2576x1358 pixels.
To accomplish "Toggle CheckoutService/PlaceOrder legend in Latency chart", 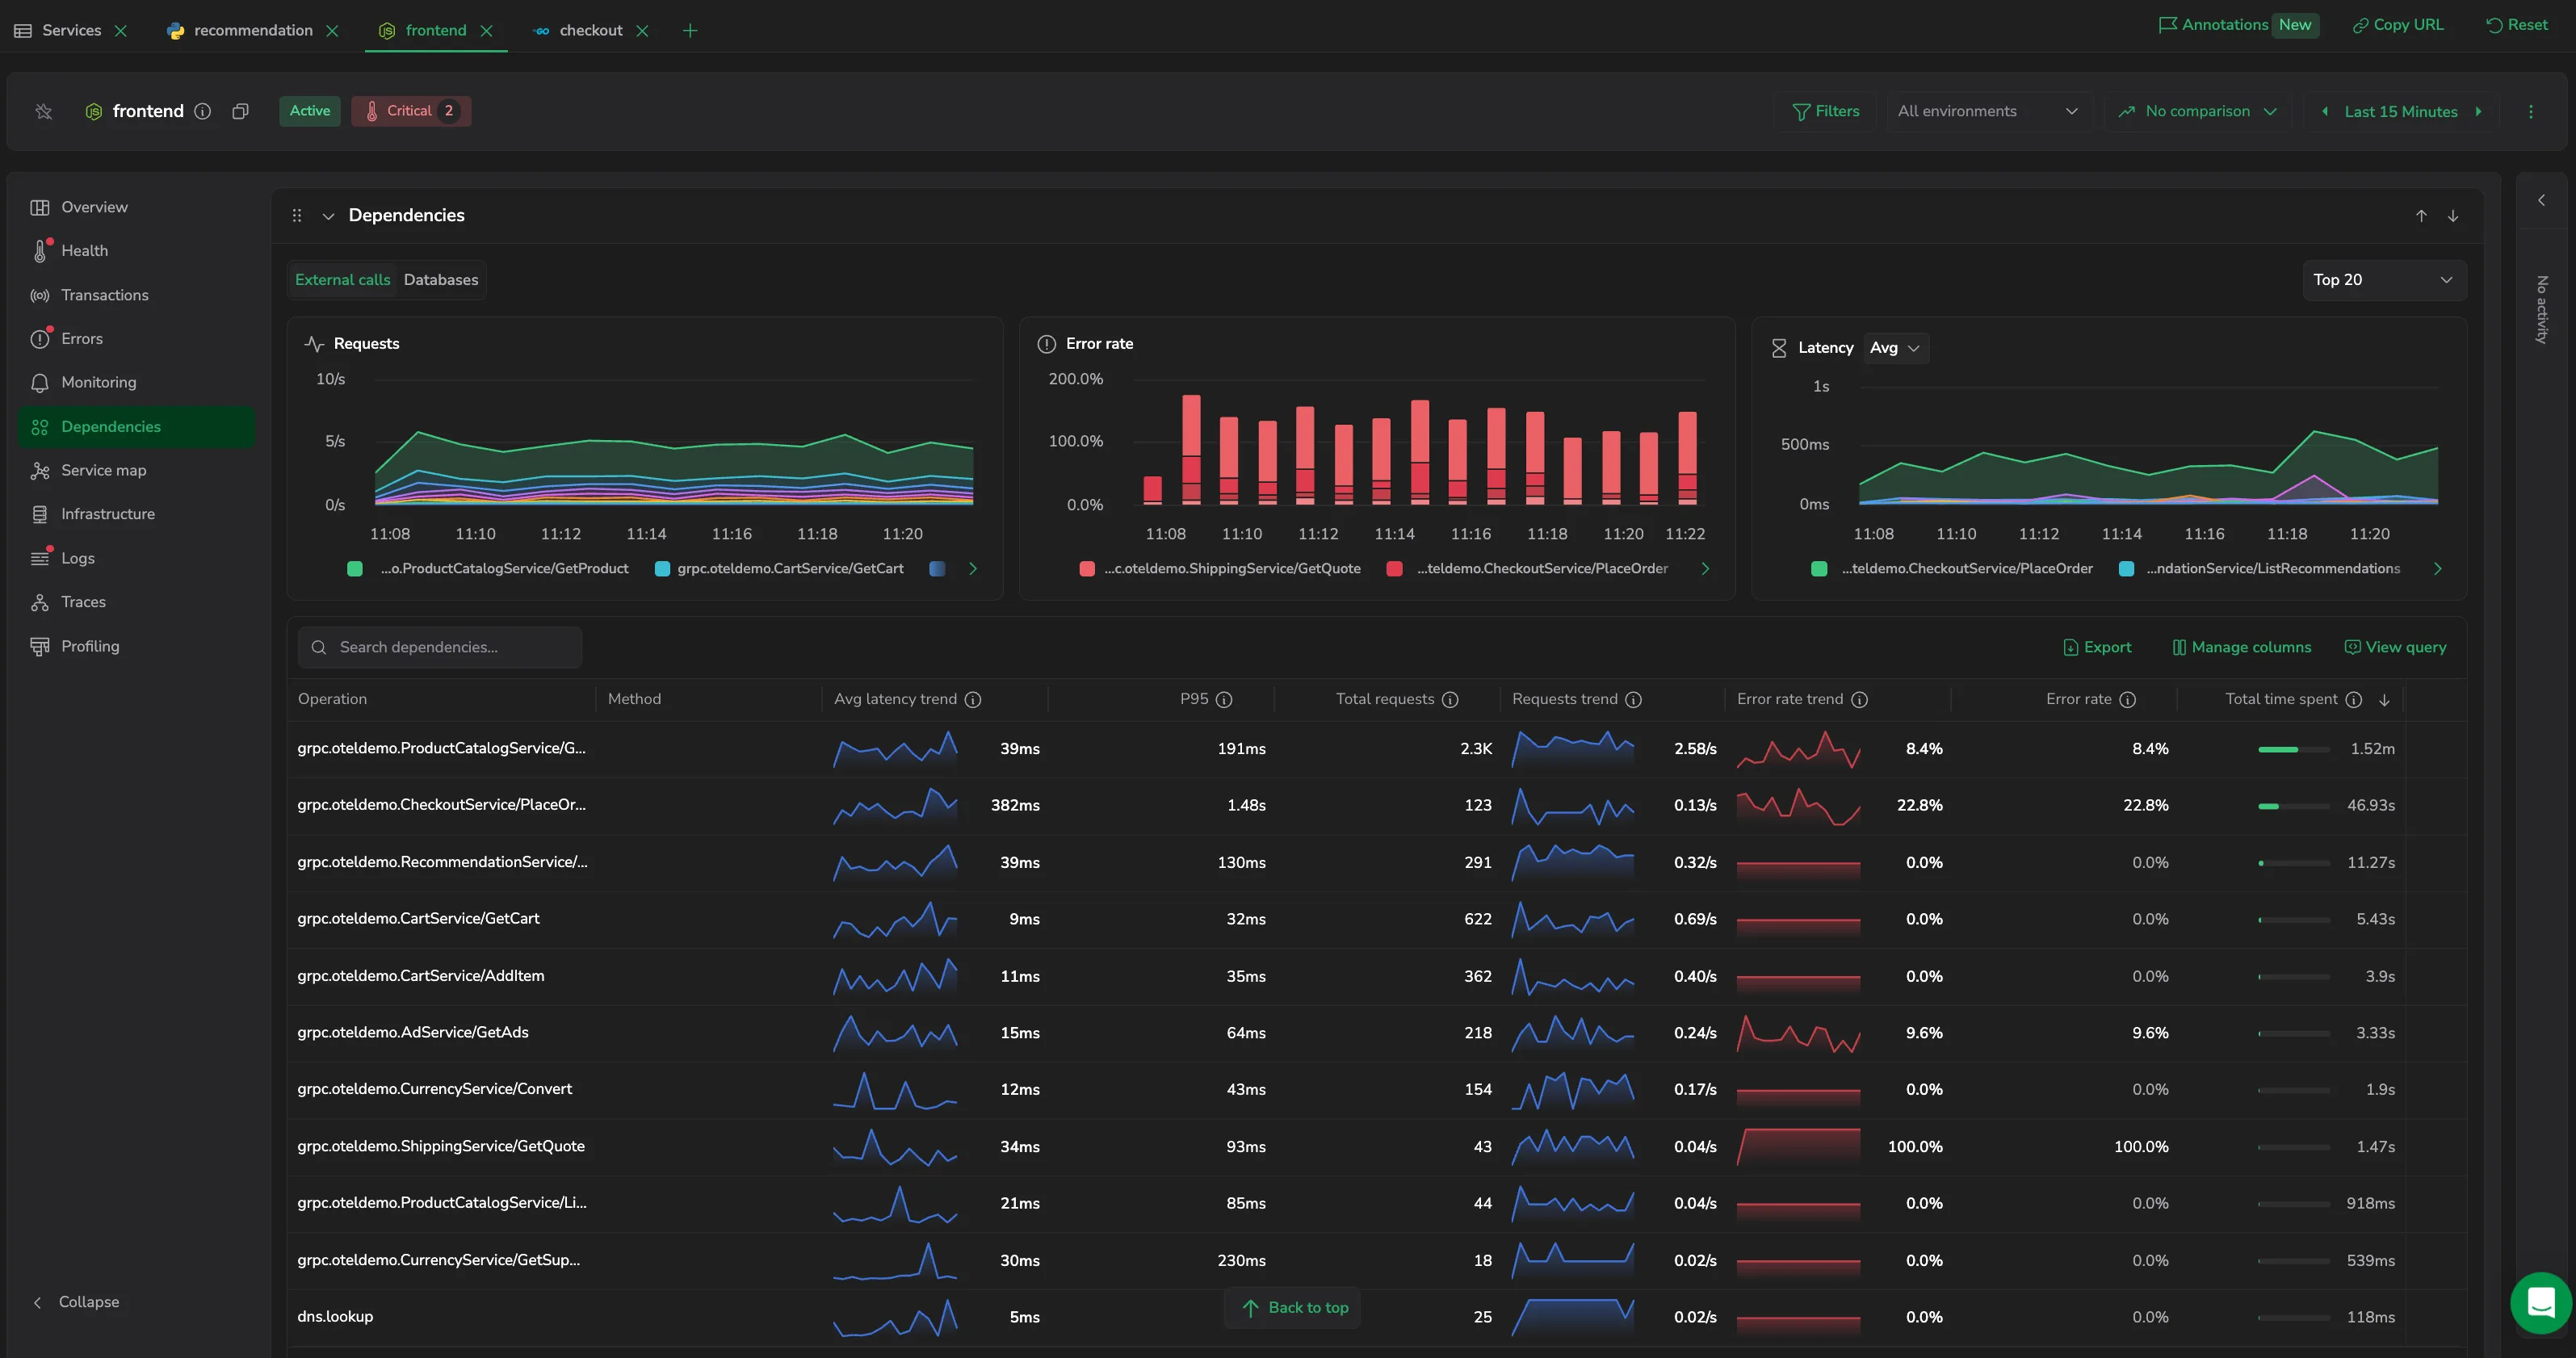I will coord(1952,568).
